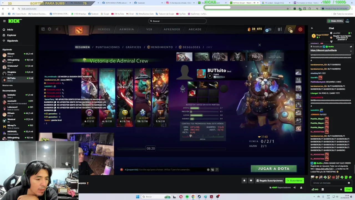This screenshot has height=200, width=355.
Task: Click the heart follow button
Action: point(251,181)
